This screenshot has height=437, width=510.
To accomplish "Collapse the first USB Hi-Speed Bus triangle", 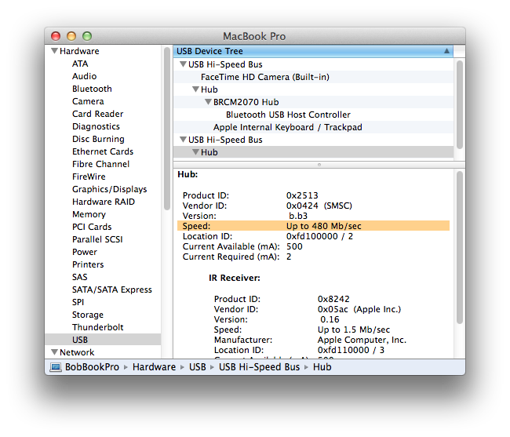I will click(x=183, y=64).
